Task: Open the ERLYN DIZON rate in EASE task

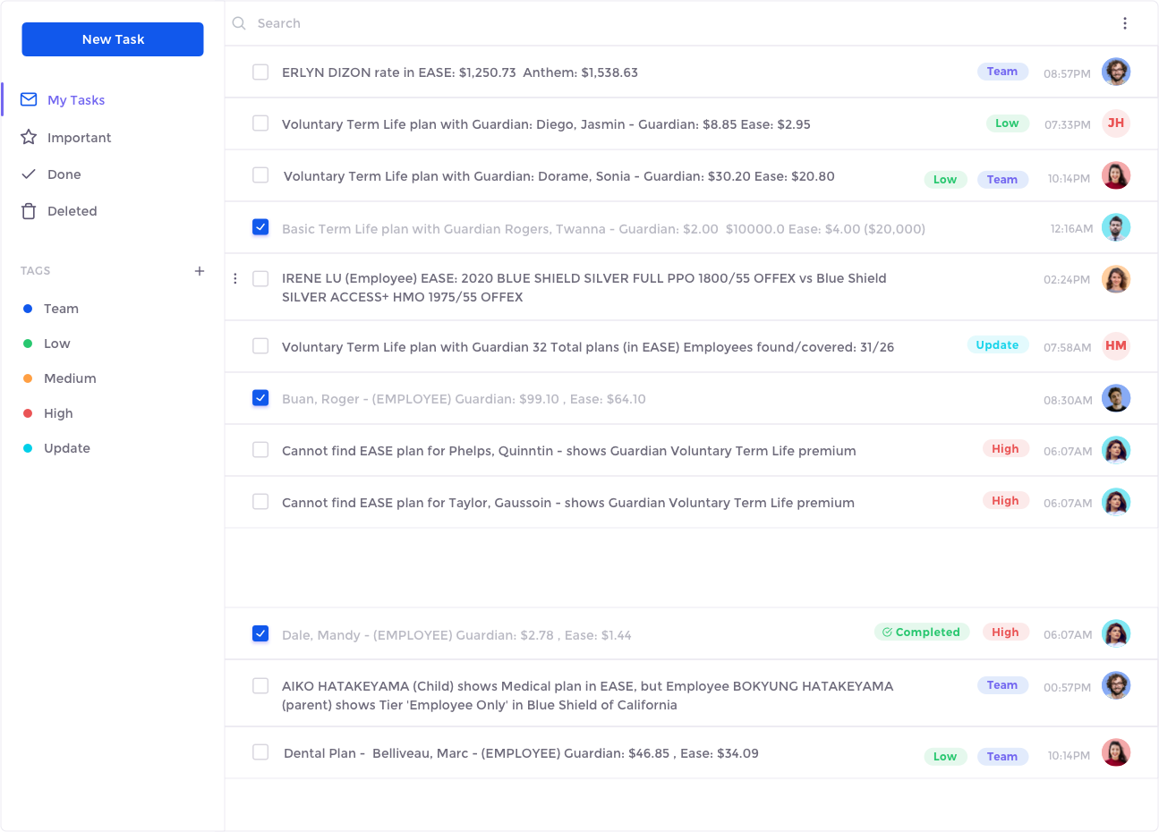Action: tap(460, 72)
